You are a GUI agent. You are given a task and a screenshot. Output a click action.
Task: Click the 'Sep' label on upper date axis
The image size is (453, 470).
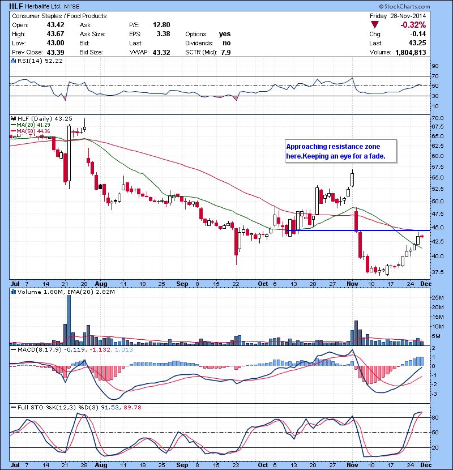point(182,284)
